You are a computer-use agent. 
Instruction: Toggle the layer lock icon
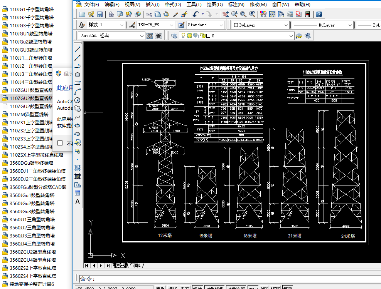tap(202, 36)
